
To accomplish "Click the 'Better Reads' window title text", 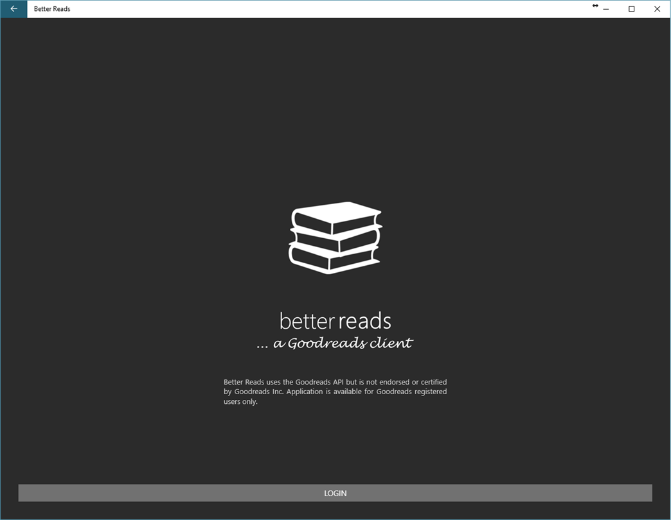I will pos(52,9).
